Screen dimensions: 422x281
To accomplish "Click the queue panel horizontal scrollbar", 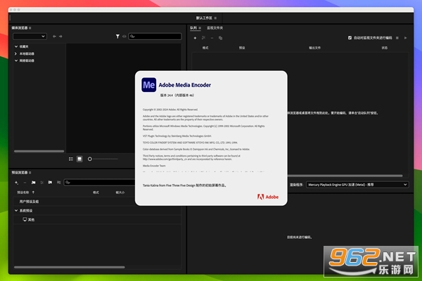I will pyautogui.click(x=345, y=176).
